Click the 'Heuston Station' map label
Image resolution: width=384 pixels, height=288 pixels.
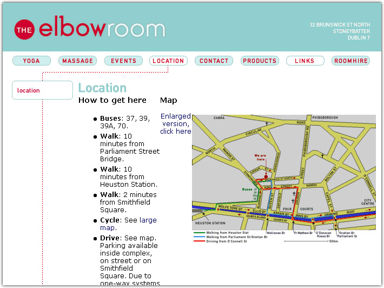[x=210, y=223]
